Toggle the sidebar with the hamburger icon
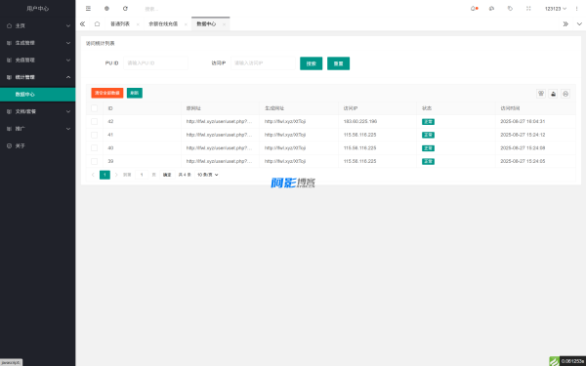Image resolution: width=586 pixels, height=366 pixels. [x=88, y=8]
